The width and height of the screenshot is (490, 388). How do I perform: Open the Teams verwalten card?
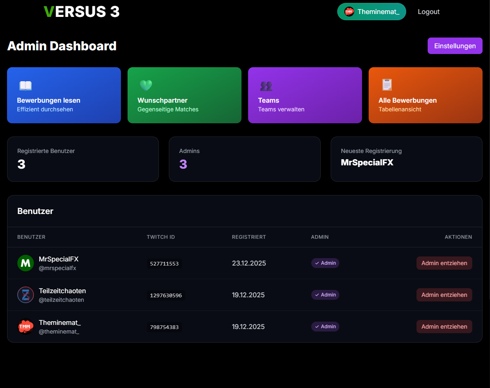305,95
